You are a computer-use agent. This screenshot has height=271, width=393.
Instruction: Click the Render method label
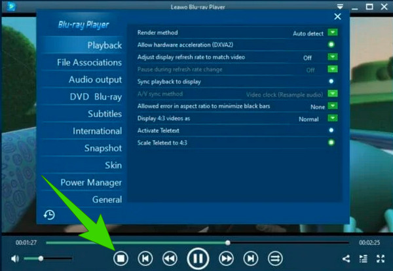tap(157, 33)
